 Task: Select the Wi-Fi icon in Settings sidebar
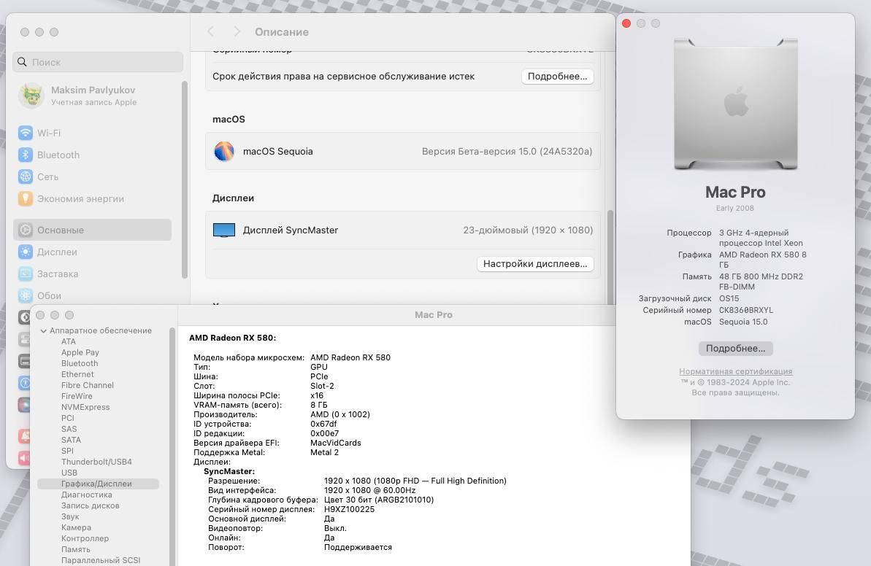[x=26, y=133]
